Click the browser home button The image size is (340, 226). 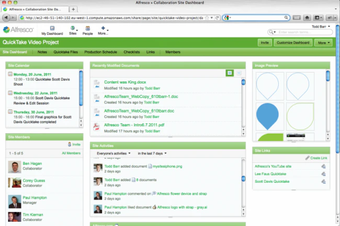307,18
